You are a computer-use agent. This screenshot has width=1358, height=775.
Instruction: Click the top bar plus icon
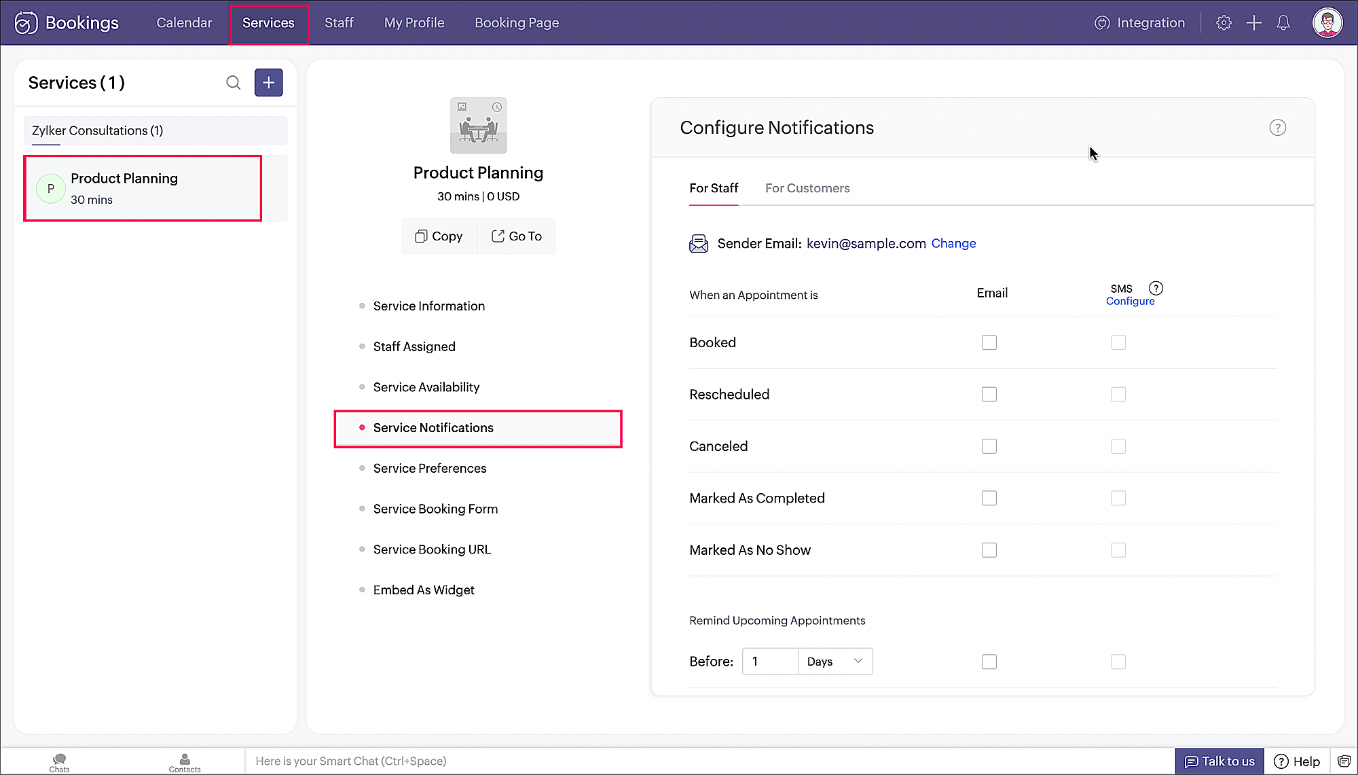pyautogui.click(x=1253, y=22)
